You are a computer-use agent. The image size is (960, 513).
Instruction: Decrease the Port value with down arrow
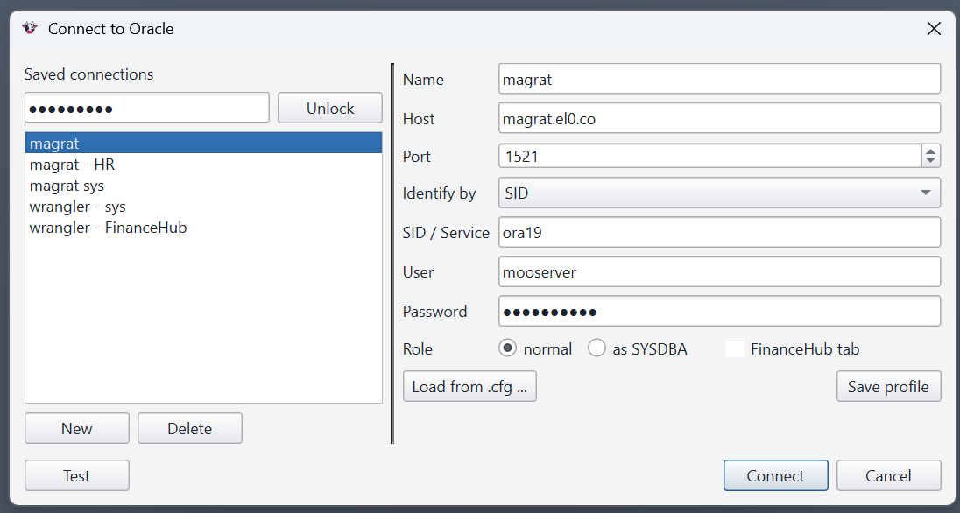(x=930, y=162)
